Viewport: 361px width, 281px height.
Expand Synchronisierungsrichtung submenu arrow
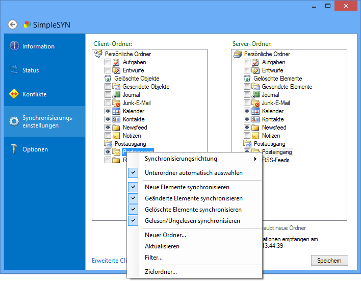pyautogui.click(x=255, y=159)
